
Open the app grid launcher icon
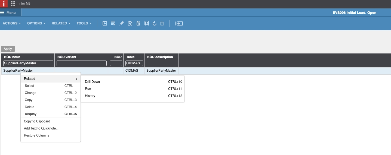[x=13, y=4]
